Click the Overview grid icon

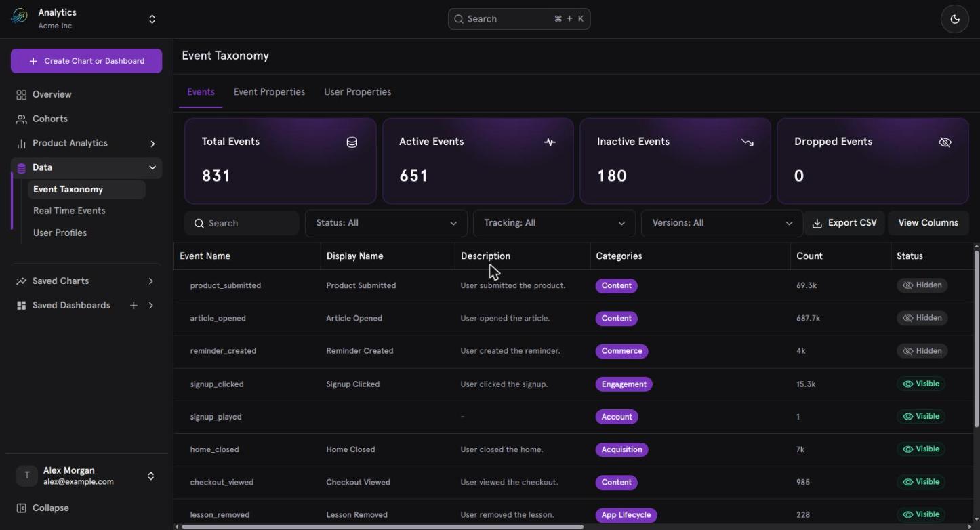pos(22,95)
